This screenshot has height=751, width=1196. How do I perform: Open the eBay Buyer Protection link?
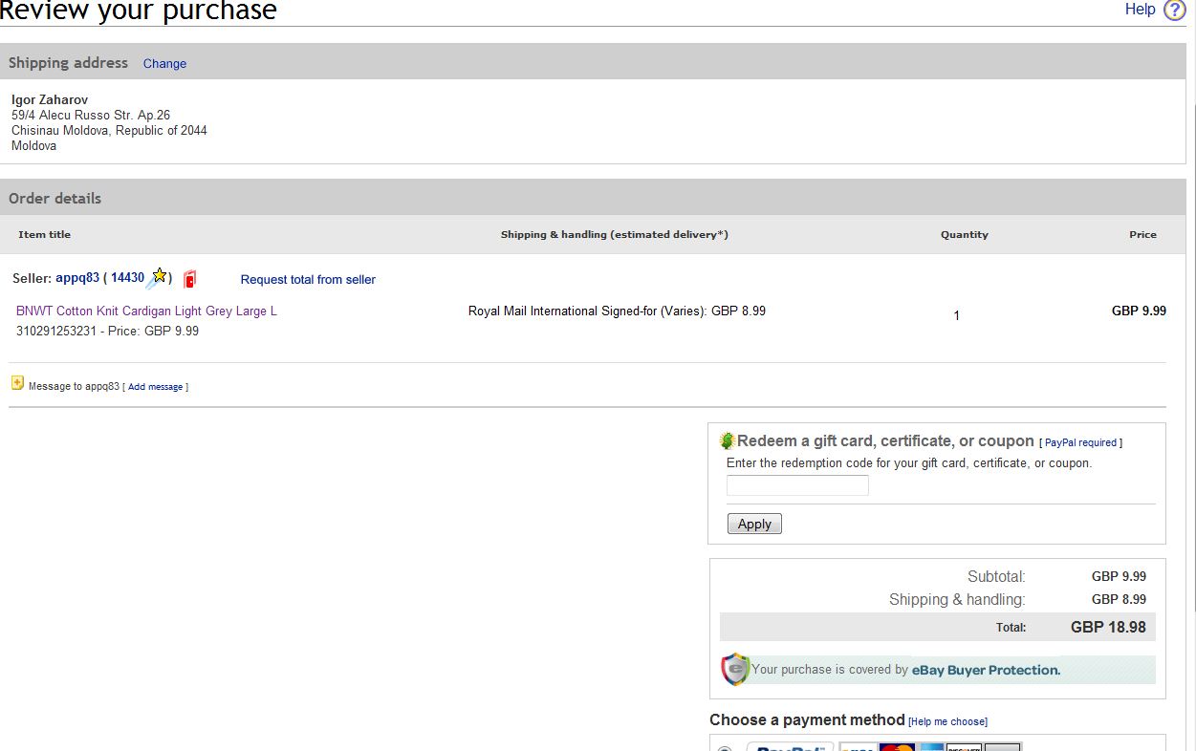click(x=986, y=670)
